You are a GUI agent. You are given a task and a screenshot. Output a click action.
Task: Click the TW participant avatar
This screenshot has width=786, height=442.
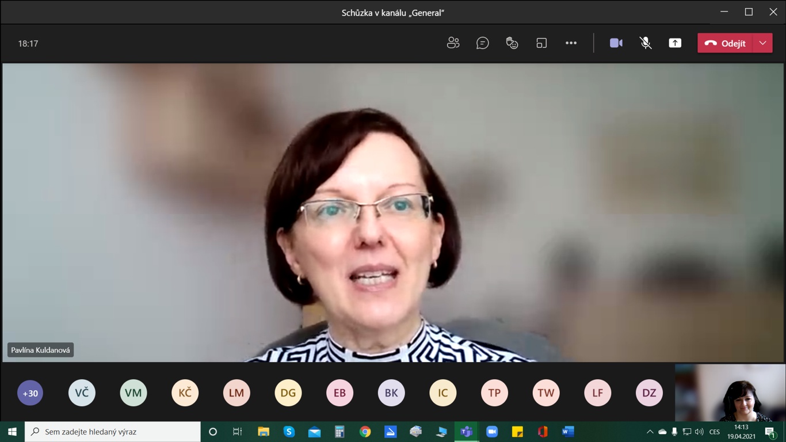[x=545, y=393]
